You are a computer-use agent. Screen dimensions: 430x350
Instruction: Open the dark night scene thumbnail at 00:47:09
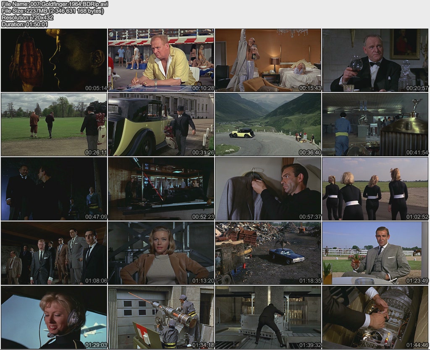[54, 189]
